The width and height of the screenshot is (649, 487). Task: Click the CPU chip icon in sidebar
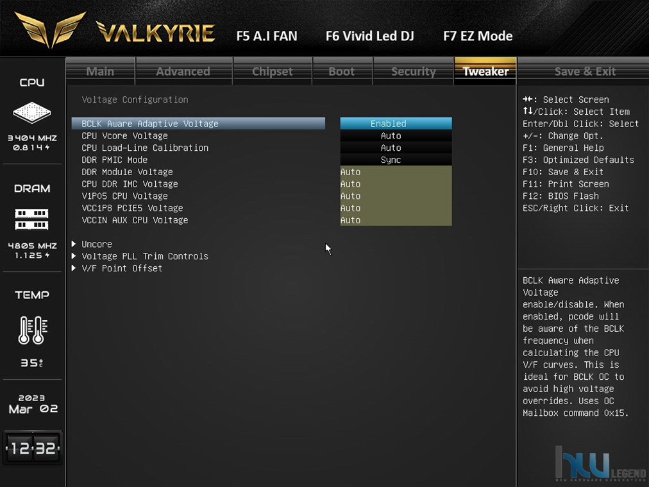pyautogui.click(x=32, y=113)
